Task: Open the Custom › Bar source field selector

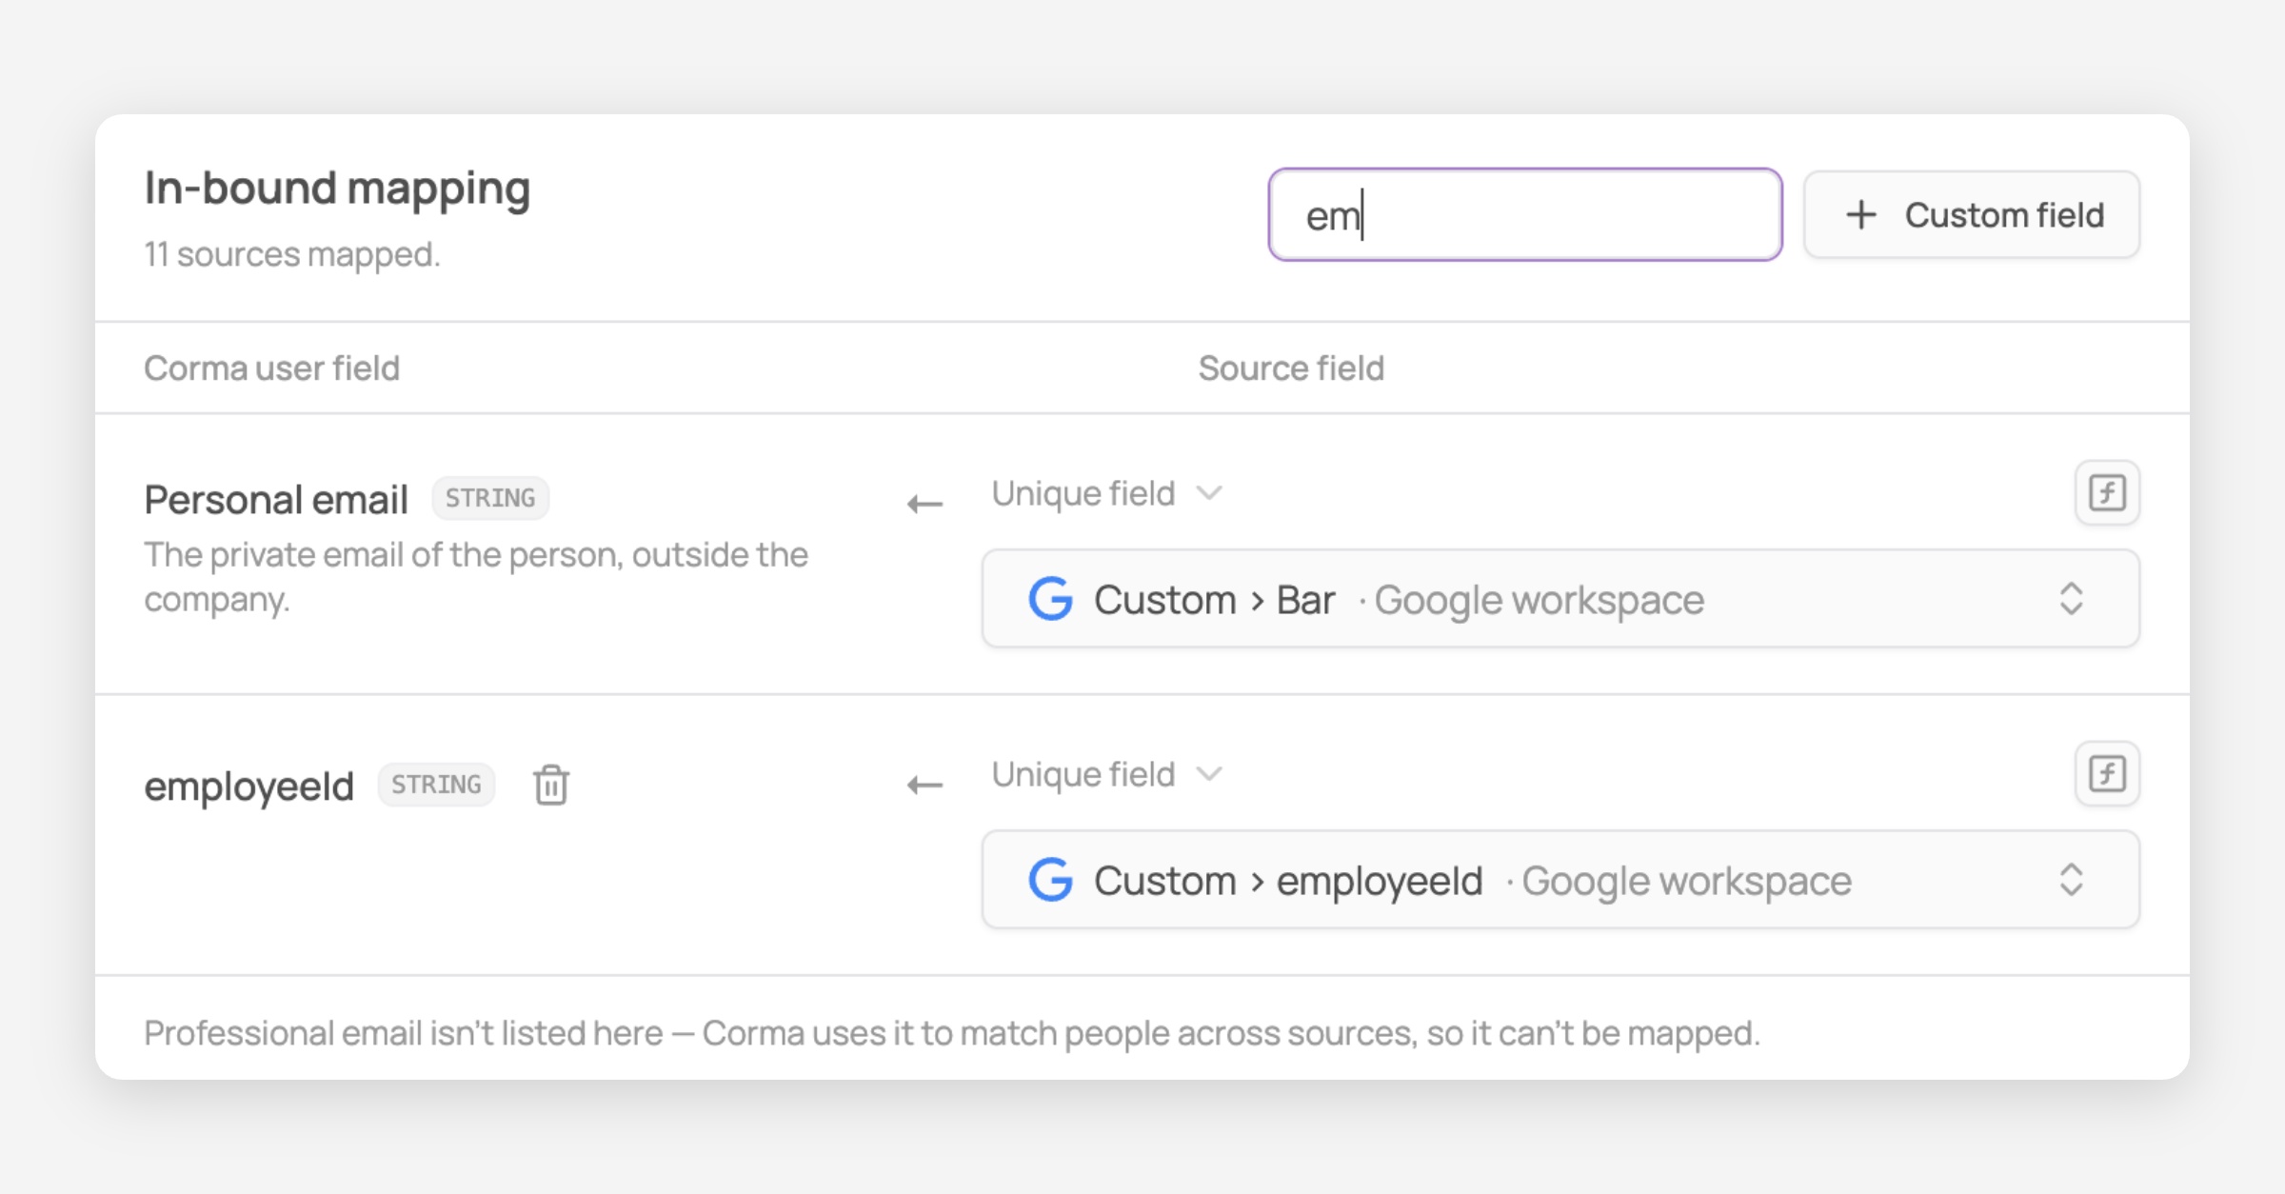Action: tap(1560, 599)
